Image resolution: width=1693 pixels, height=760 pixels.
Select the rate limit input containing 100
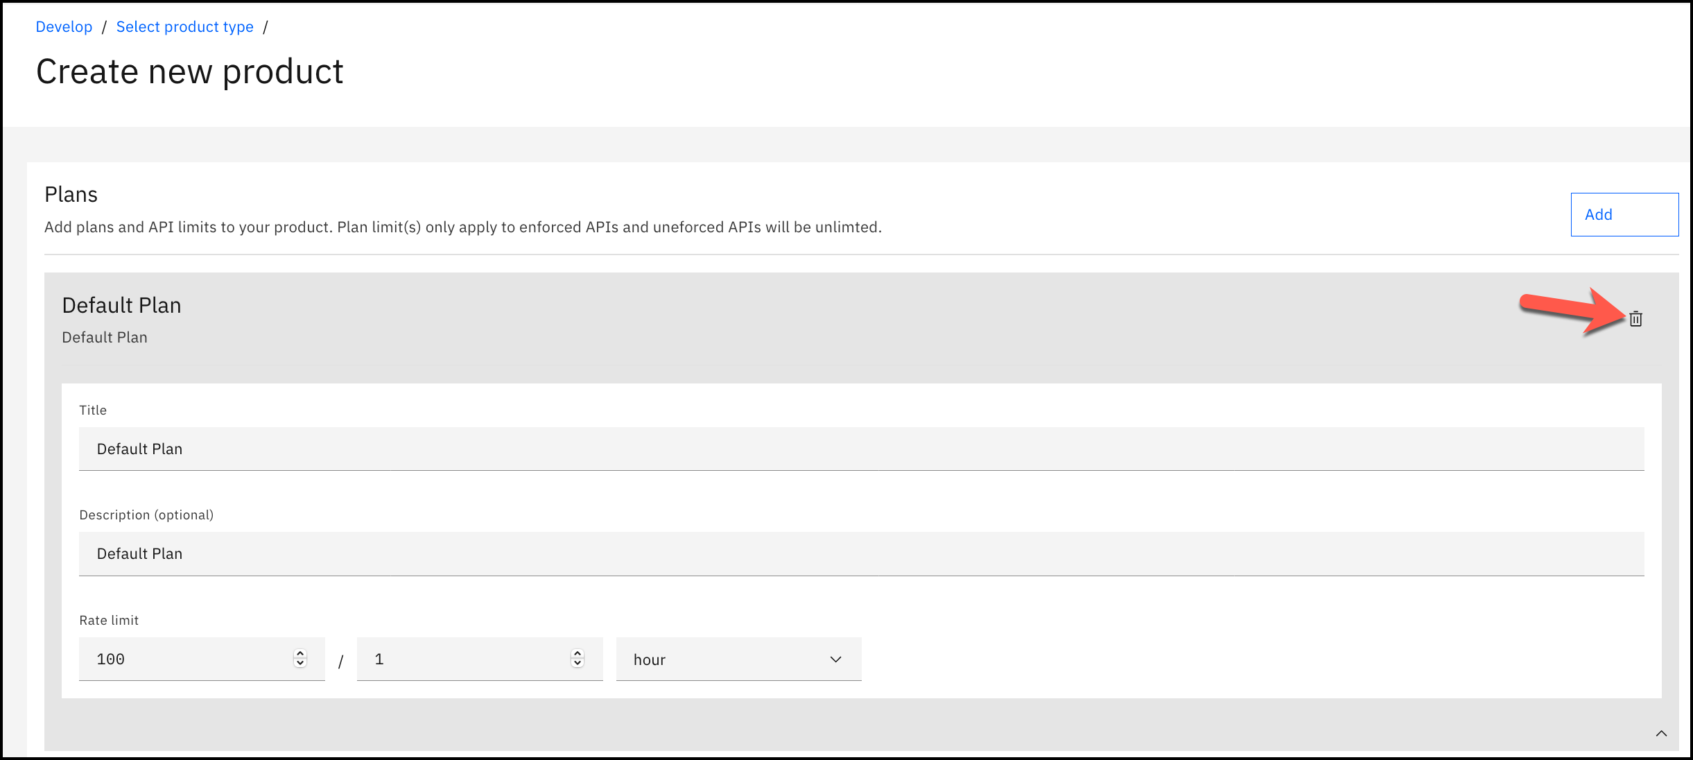tap(187, 659)
